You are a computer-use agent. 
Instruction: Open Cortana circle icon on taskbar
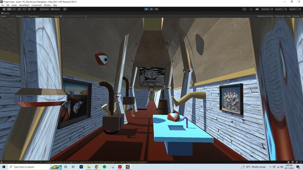65,167
